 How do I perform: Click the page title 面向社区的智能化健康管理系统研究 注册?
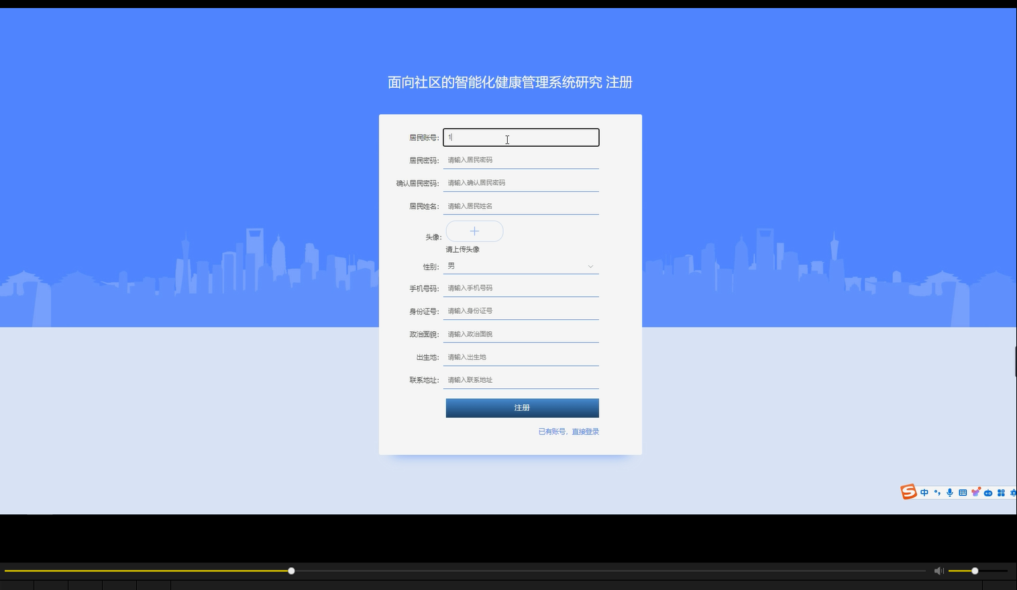(510, 82)
